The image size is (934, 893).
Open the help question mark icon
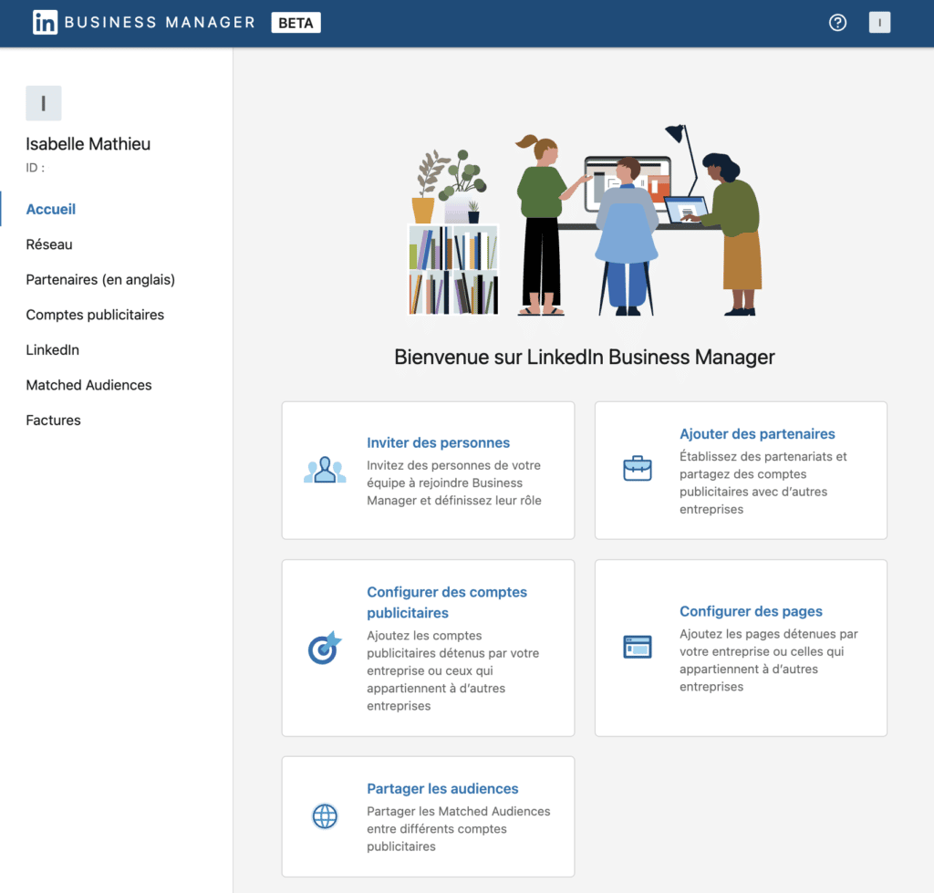837,23
